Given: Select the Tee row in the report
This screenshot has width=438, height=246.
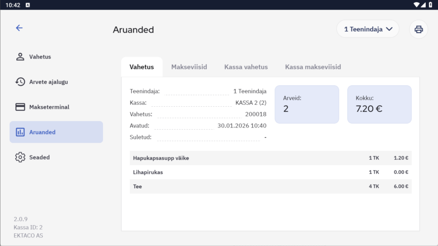Looking at the screenshot, I should (270, 187).
